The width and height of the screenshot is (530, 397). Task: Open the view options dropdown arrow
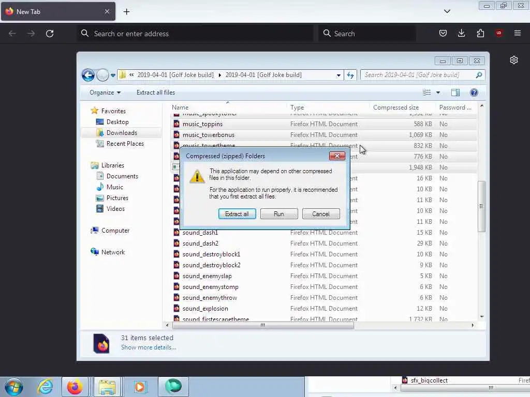click(x=438, y=93)
